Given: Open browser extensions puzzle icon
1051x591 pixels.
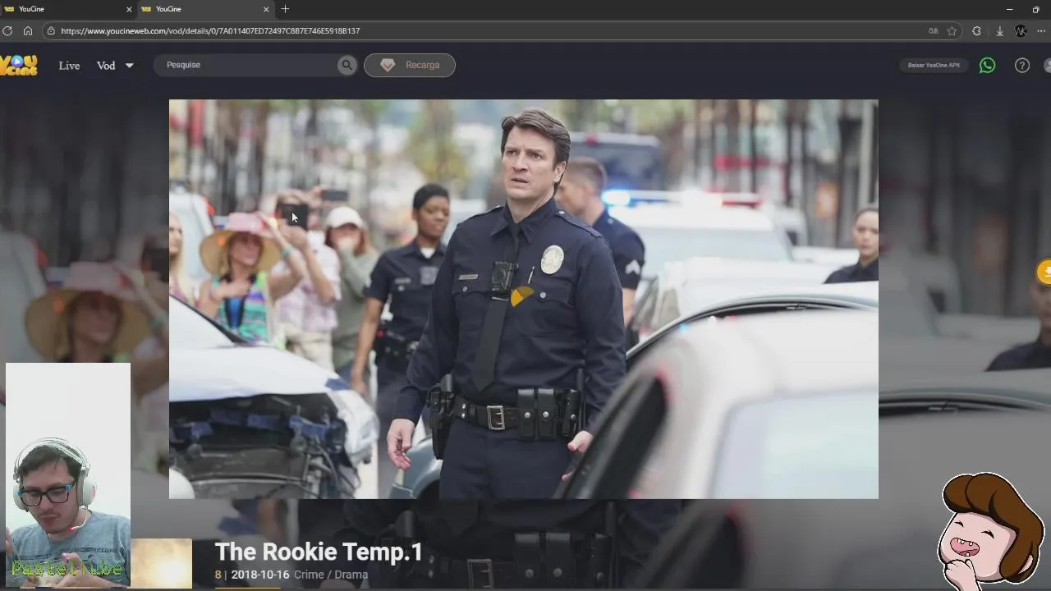Looking at the screenshot, I should pos(976,30).
